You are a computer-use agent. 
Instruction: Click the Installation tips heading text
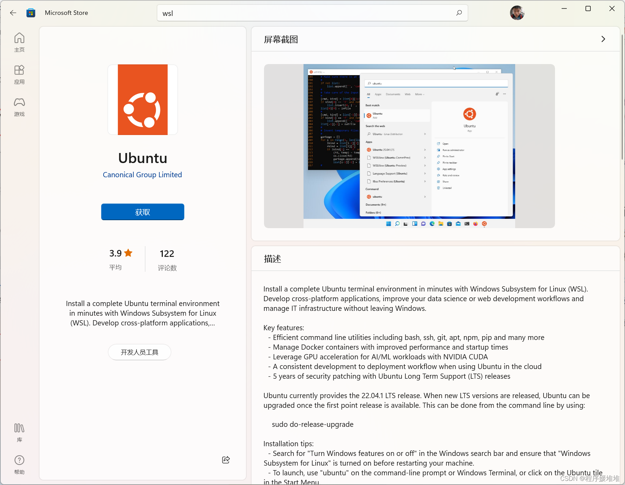[288, 444]
